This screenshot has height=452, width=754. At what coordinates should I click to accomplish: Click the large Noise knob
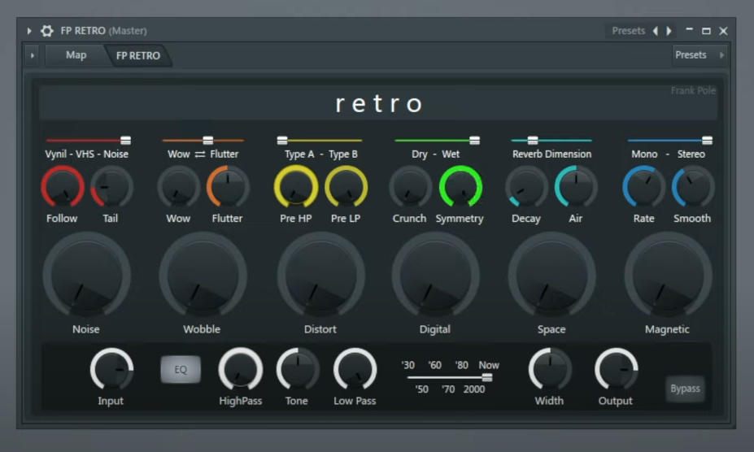pos(86,276)
